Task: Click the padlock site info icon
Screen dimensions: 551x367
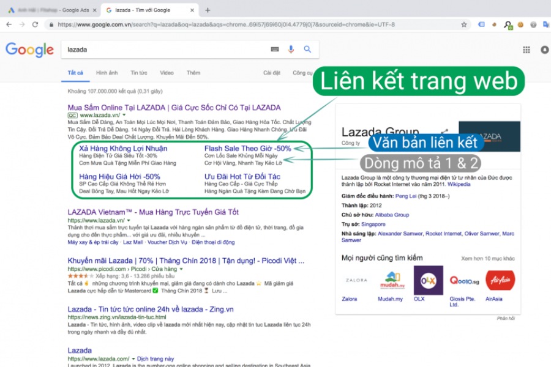Action: pyautogui.click(x=51, y=24)
